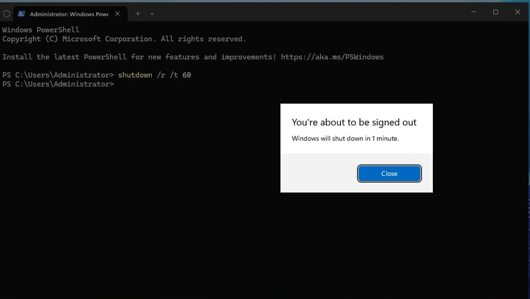Click the "Windows PowerShell" banner line
The image size is (530, 299).
coord(41,30)
